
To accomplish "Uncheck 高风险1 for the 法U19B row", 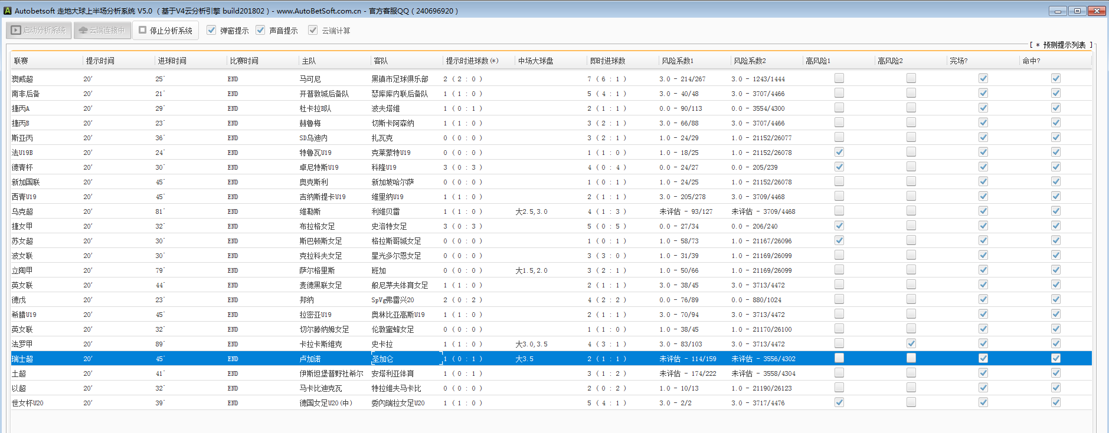I will 839,152.
